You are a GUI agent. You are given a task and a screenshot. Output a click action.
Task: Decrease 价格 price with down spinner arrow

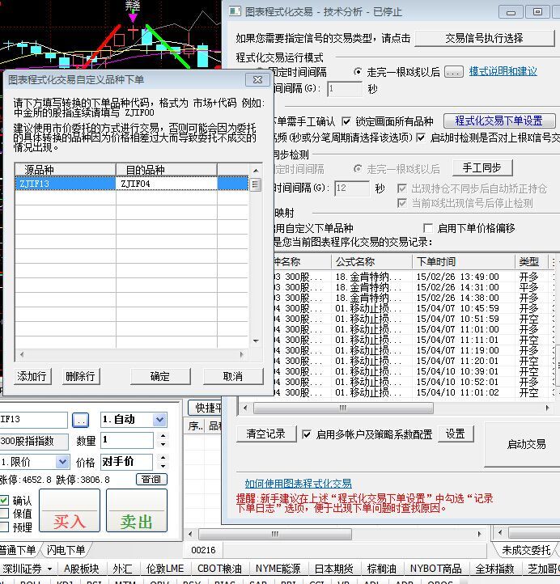click(x=163, y=467)
